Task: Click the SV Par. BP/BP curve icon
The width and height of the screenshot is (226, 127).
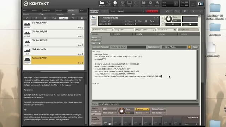Action: (27, 33)
